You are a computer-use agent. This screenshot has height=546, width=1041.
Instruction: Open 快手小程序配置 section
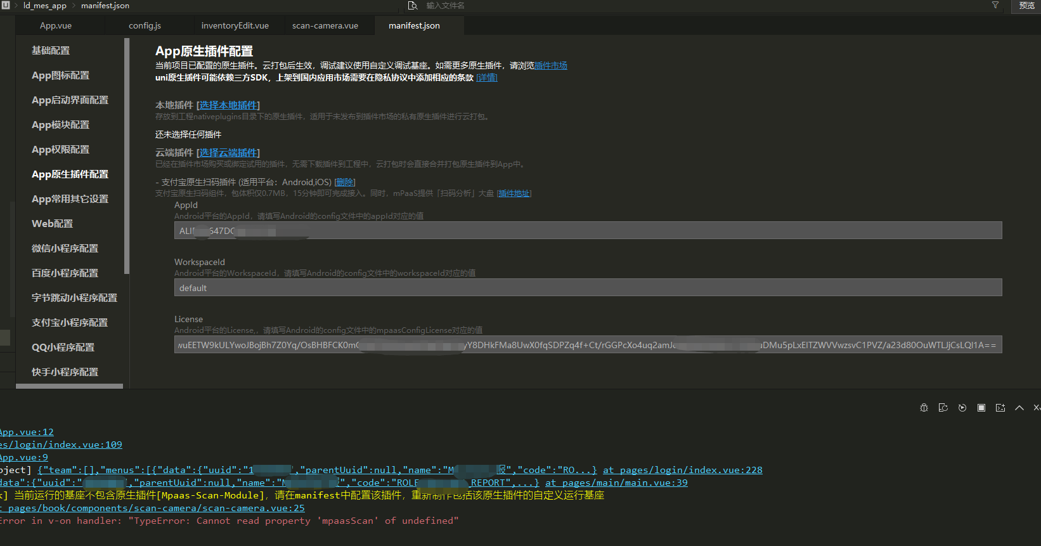[x=65, y=372]
